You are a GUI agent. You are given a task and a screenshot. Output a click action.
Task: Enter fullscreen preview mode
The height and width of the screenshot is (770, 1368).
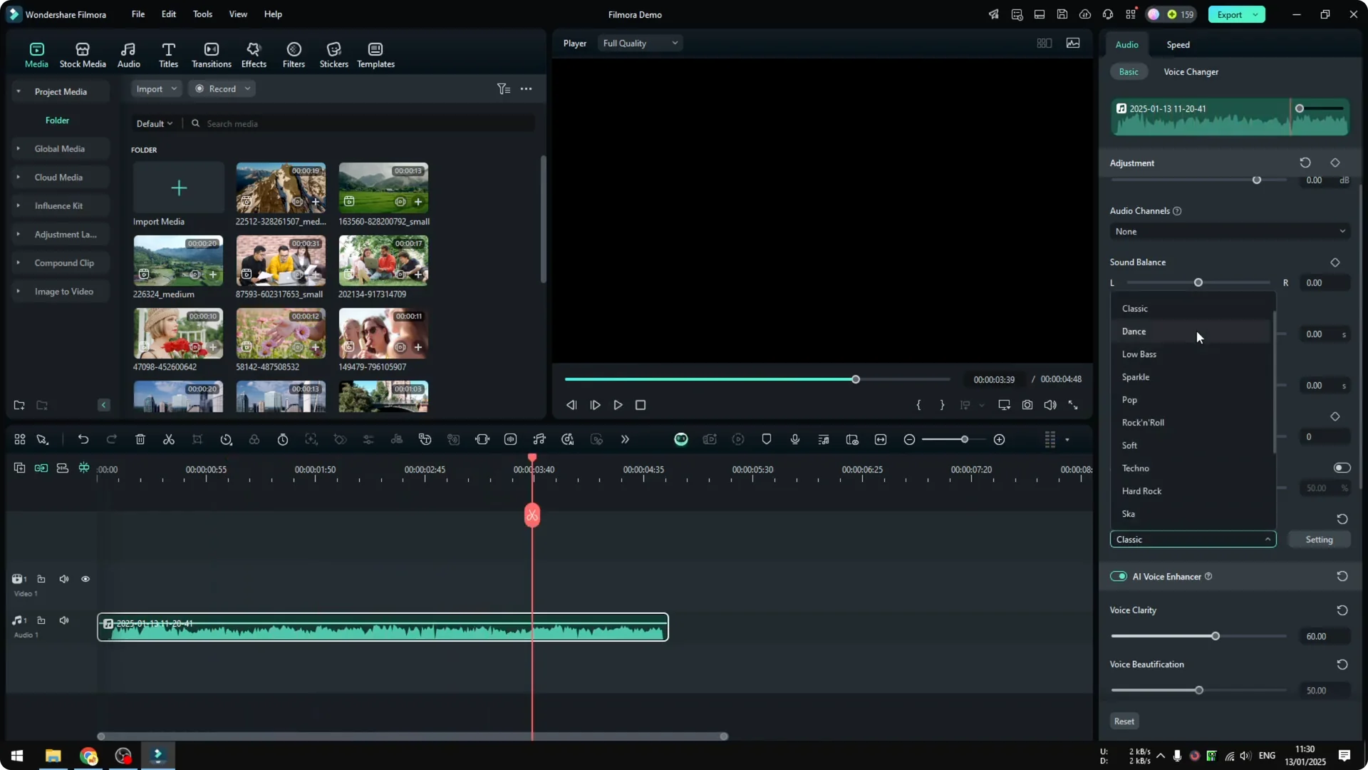point(1073,405)
